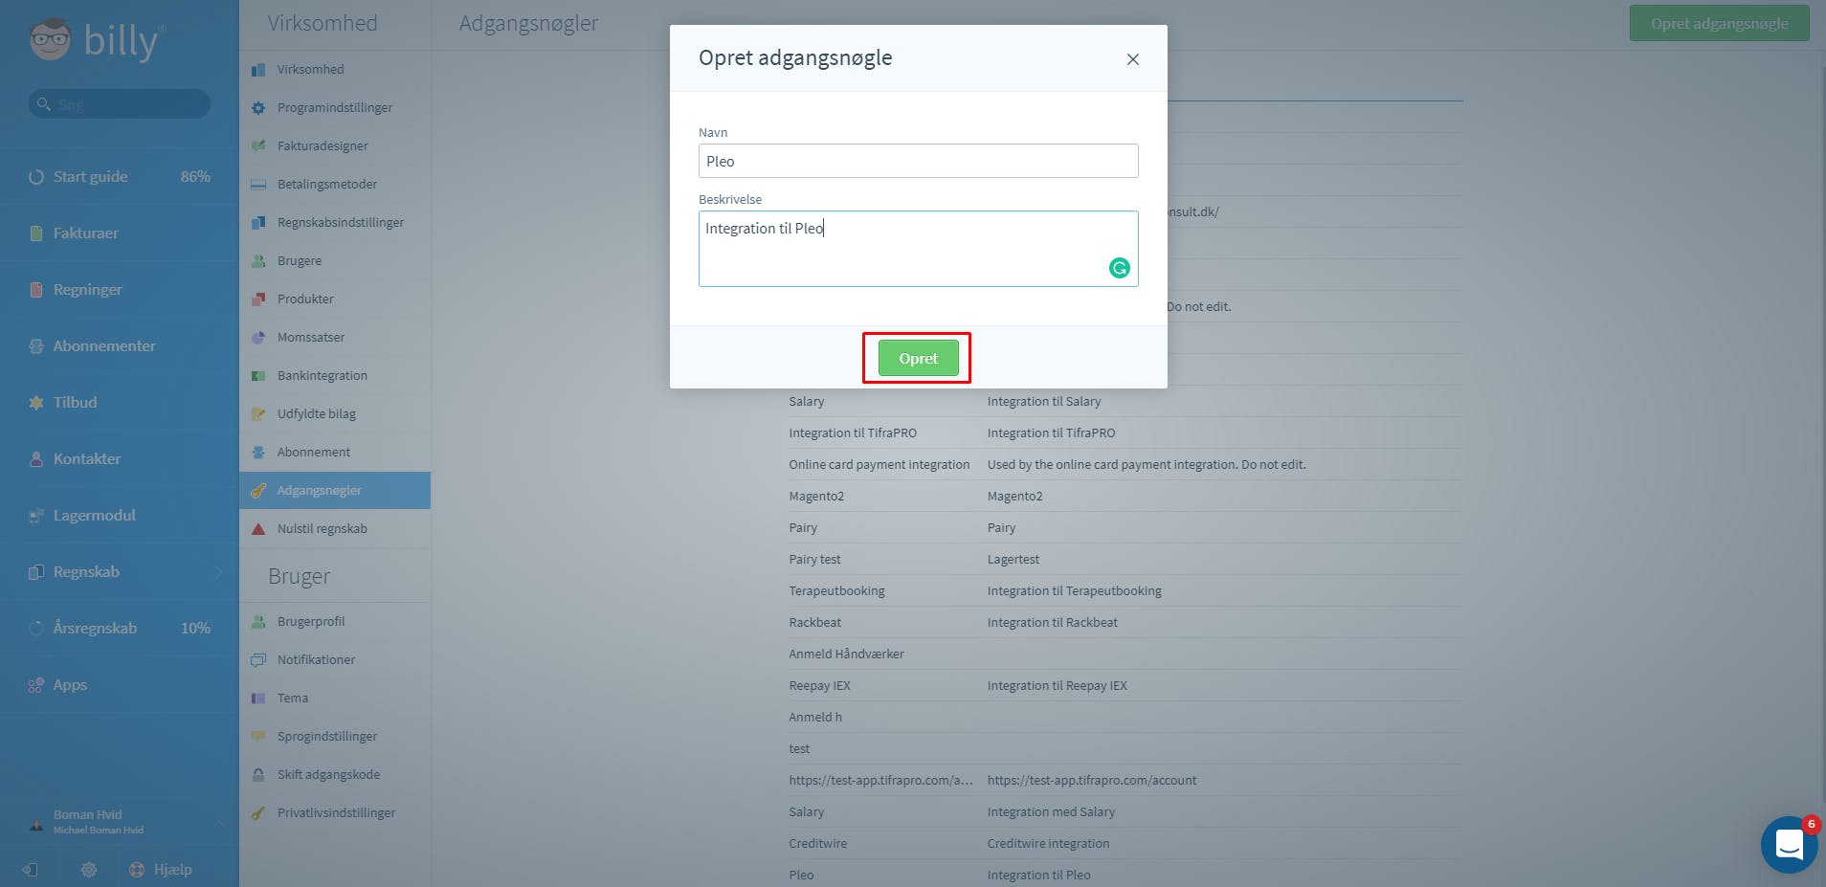Click the green Opret button
Screen dimensions: 1826x887
pyautogui.click(x=918, y=358)
